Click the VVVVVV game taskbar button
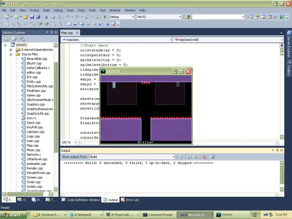 [232, 215]
